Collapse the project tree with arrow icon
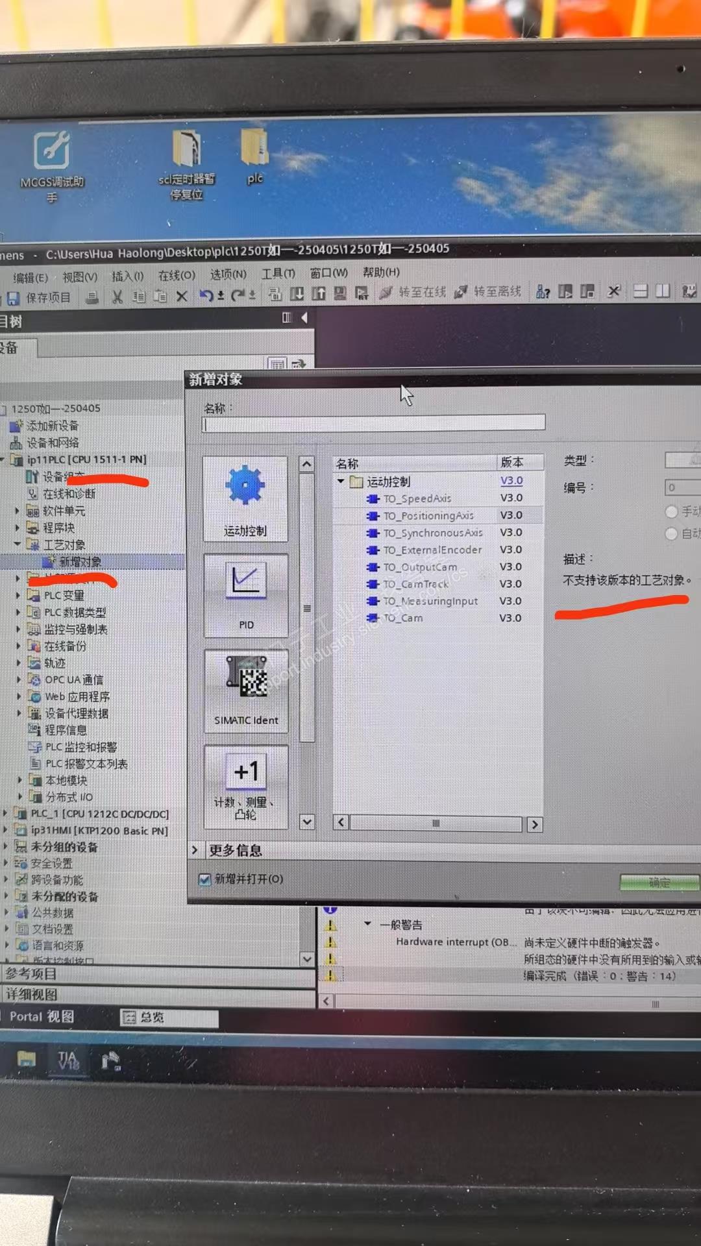The height and width of the screenshot is (1246, 701). [x=304, y=317]
